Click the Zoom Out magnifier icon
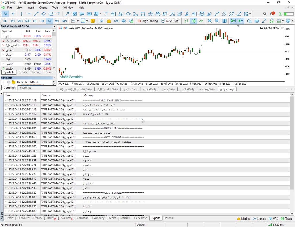This screenshot has width=295, height=227. tap(217, 21)
